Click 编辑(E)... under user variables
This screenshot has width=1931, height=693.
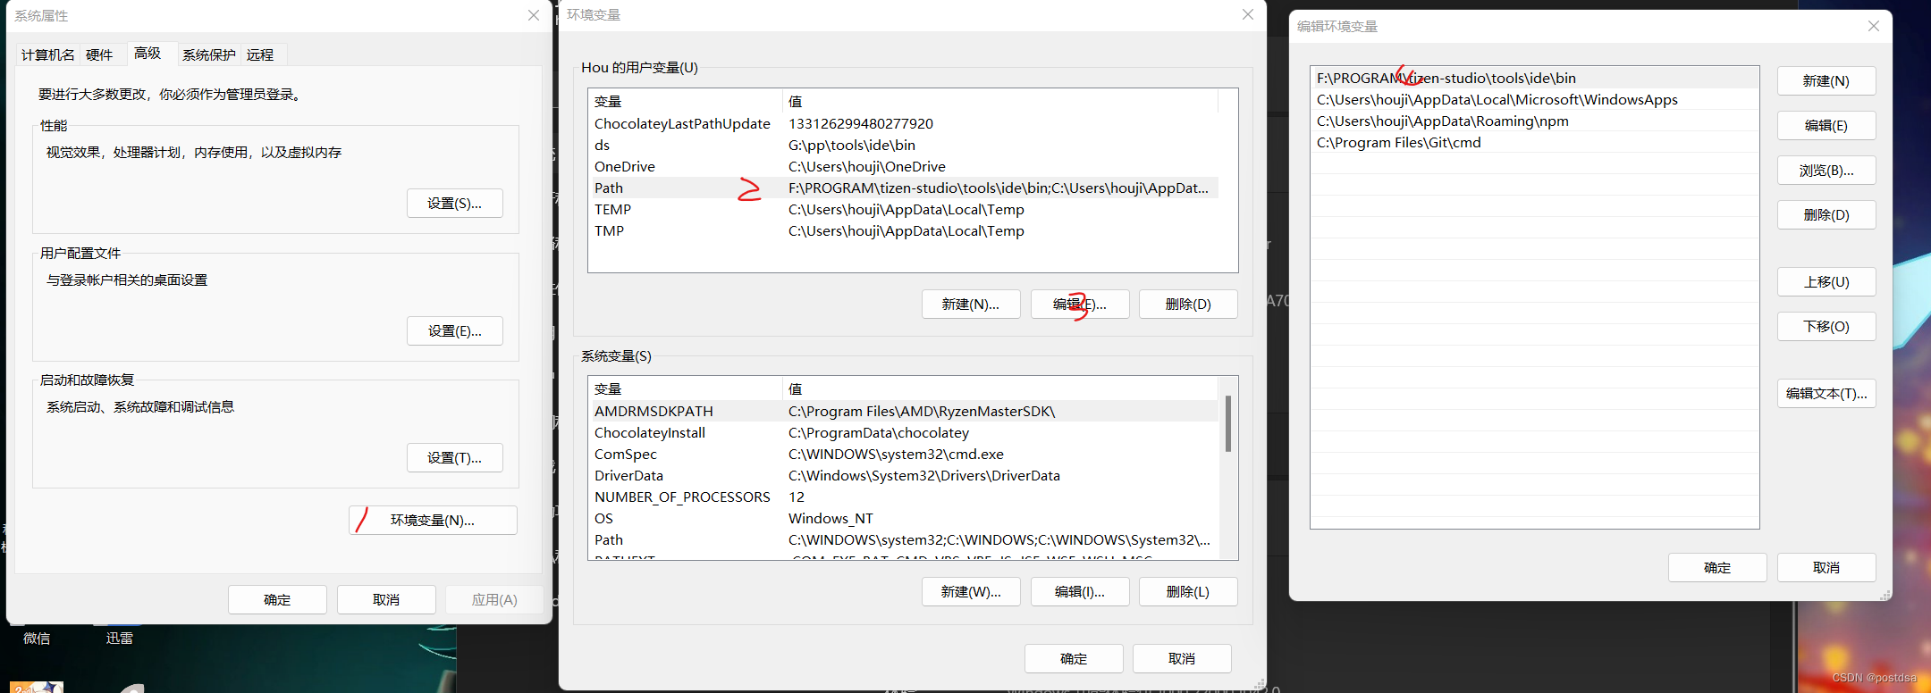1080,305
